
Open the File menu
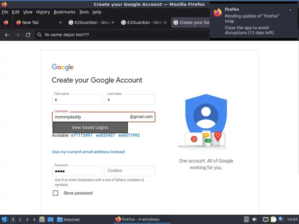5,12
